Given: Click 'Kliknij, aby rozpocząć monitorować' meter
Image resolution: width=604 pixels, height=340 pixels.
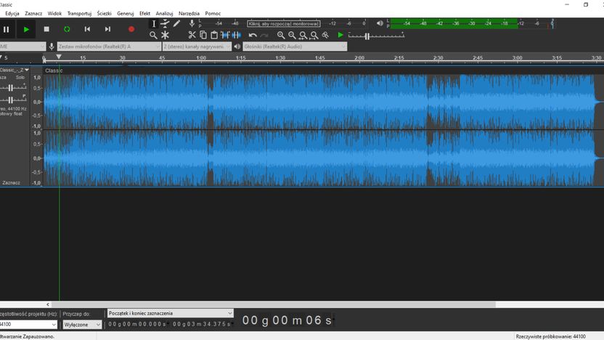Looking at the screenshot, I should 284,24.
